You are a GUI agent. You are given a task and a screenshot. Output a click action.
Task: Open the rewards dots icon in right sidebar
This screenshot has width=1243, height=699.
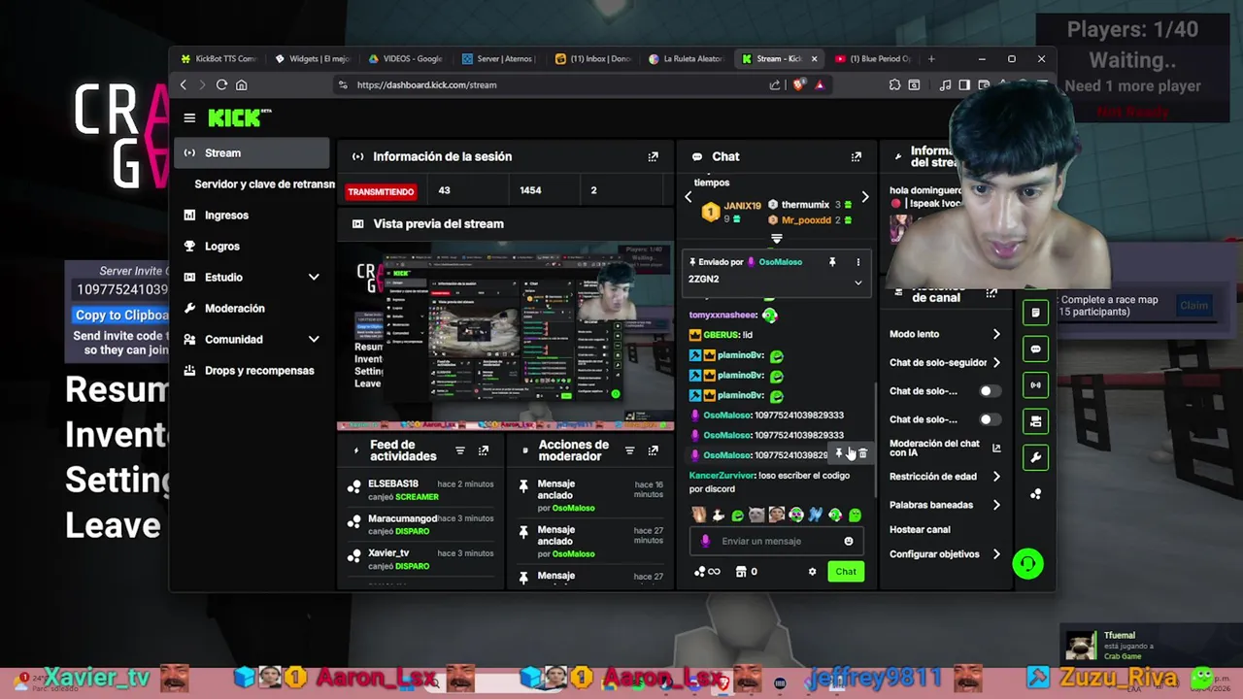[x=1035, y=494]
